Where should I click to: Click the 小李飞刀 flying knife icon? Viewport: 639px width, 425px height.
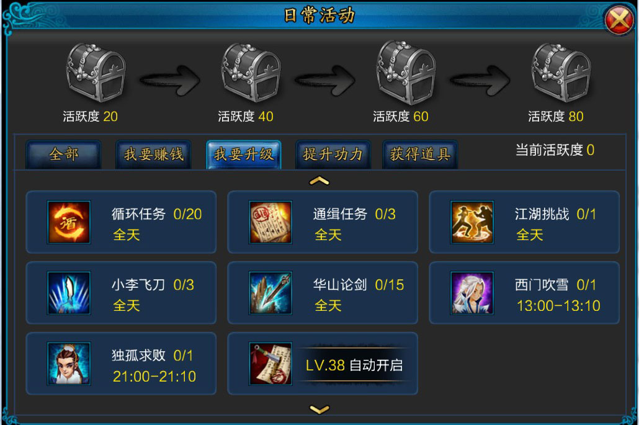(69, 293)
